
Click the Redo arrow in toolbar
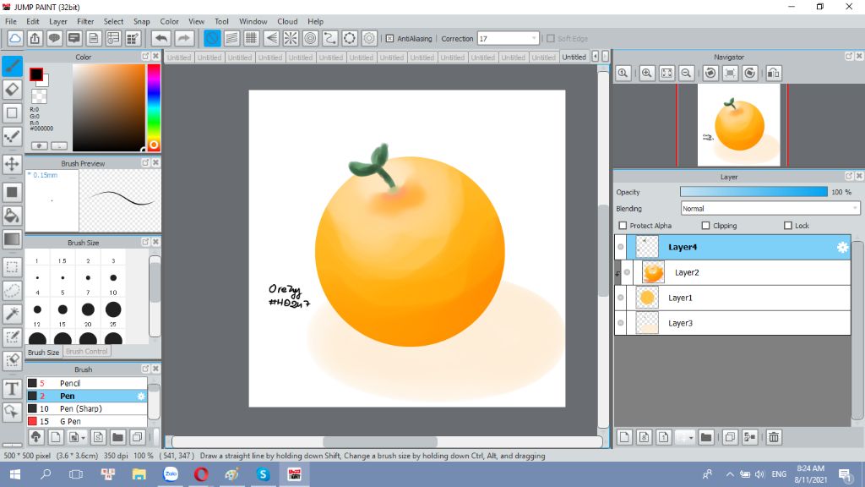click(183, 38)
